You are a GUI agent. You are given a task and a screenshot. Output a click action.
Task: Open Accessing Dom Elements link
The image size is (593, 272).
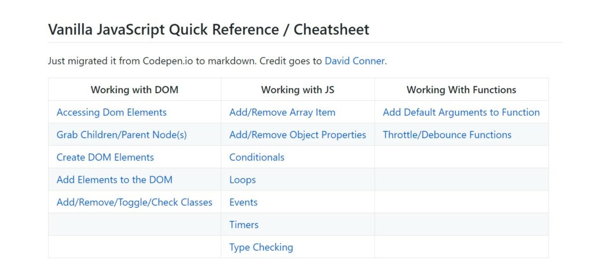point(112,112)
